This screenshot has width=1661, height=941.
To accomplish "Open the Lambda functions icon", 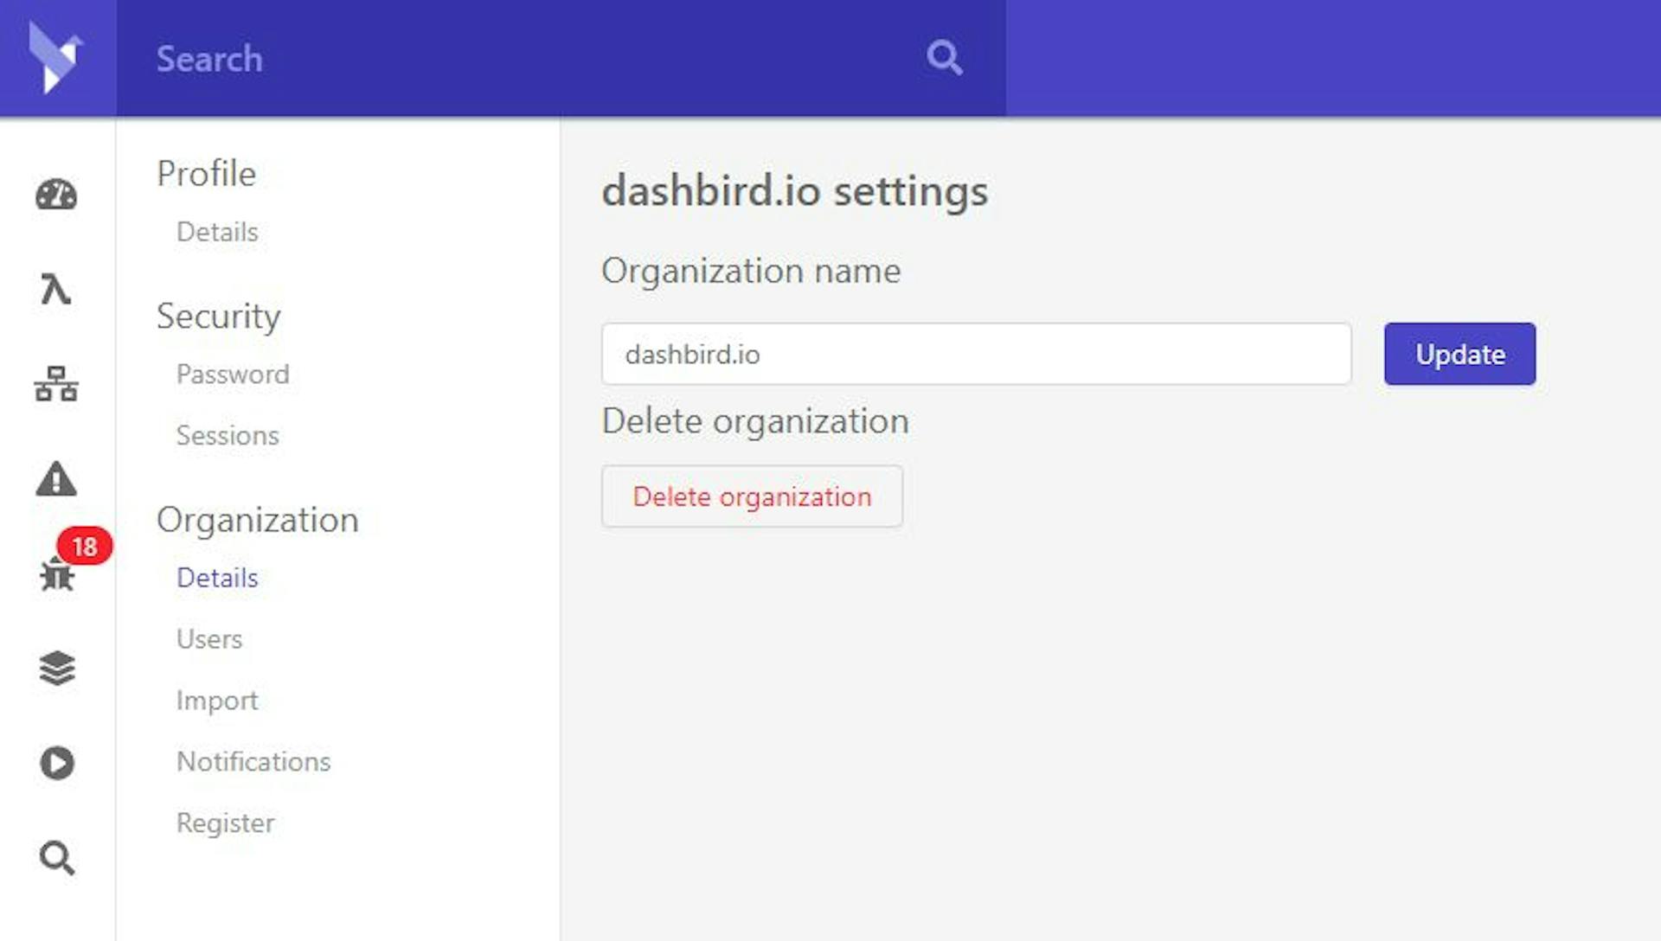I will click(x=56, y=290).
